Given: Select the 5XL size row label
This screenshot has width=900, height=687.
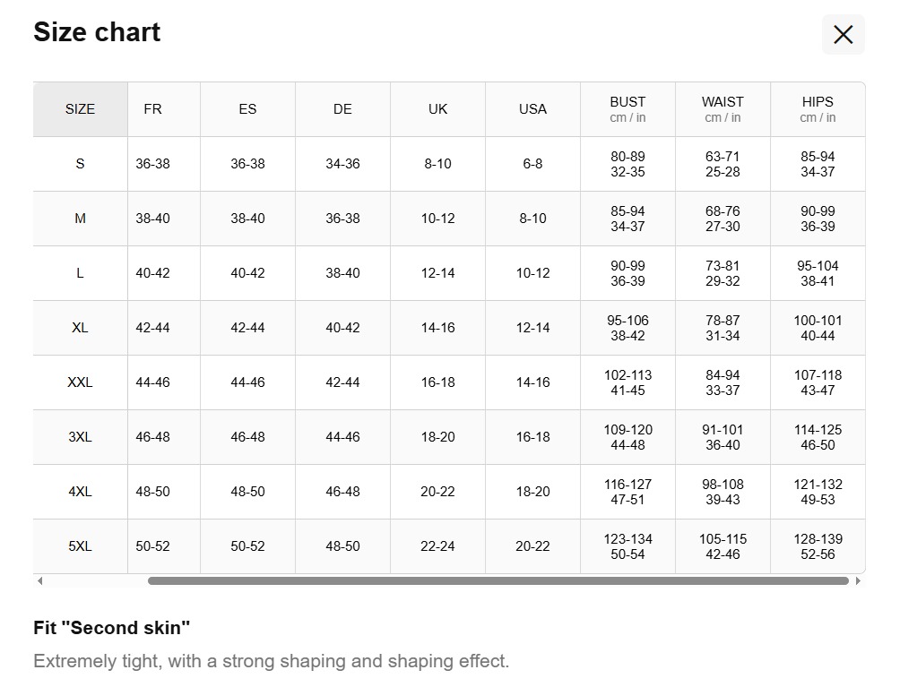Looking at the screenshot, I should click(80, 546).
